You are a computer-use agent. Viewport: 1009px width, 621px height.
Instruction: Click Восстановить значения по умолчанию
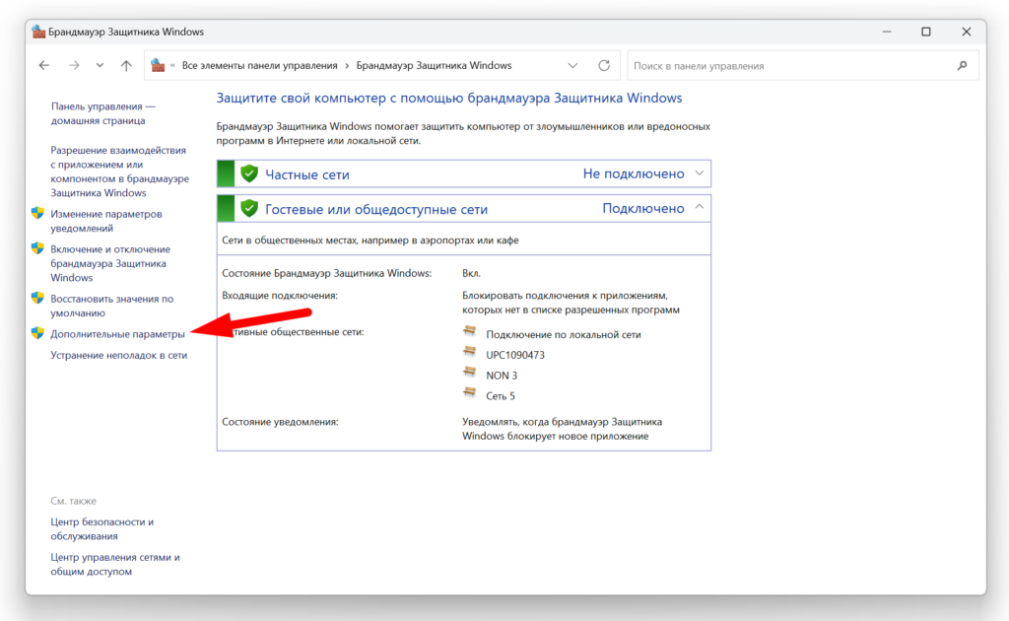[112, 306]
